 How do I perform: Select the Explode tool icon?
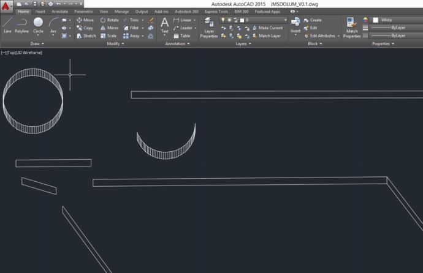click(x=151, y=28)
